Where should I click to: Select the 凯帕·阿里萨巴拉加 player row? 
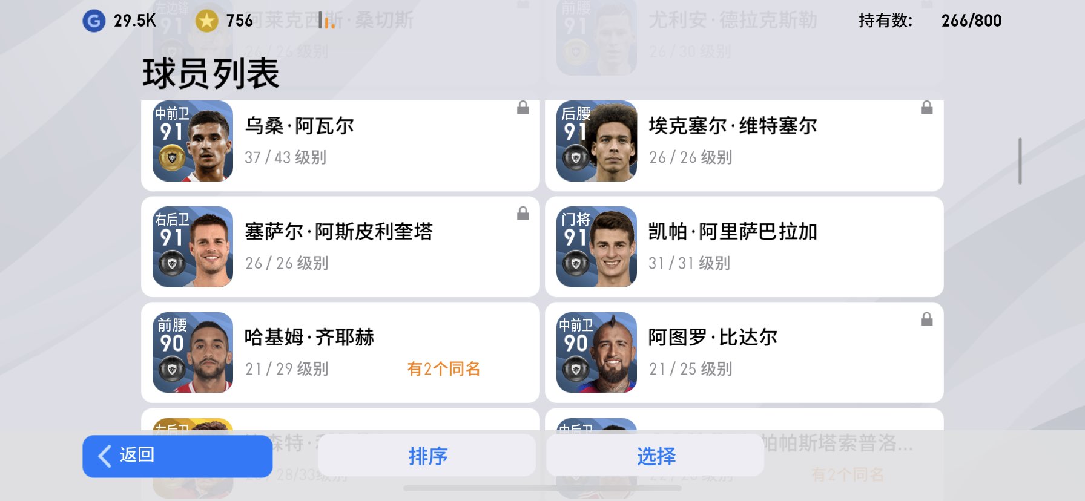744,247
